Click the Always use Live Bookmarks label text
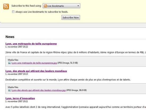This screenshot has width=146, height=110. [42, 12]
